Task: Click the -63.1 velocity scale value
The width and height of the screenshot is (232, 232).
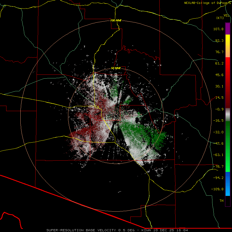Action: point(218,155)
